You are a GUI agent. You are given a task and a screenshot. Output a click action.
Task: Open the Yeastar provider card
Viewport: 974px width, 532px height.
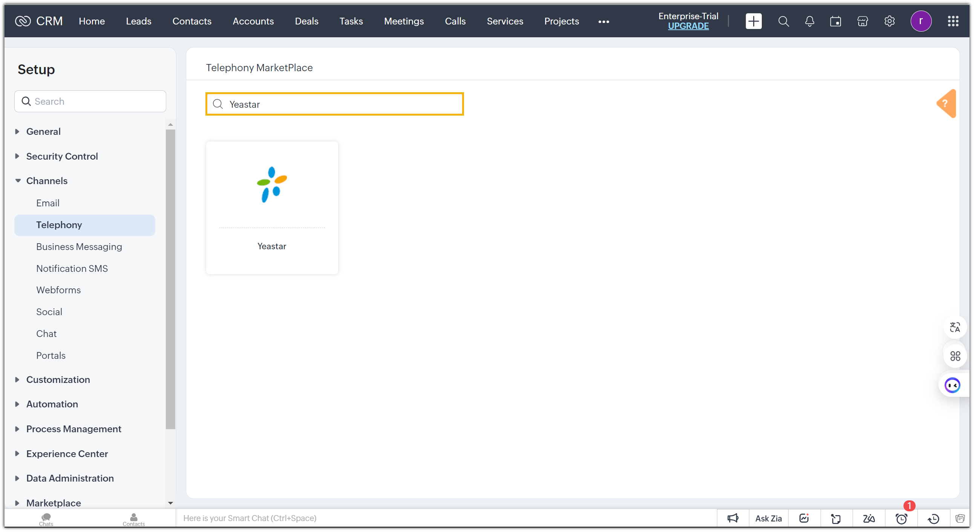(x=272, y=208)
